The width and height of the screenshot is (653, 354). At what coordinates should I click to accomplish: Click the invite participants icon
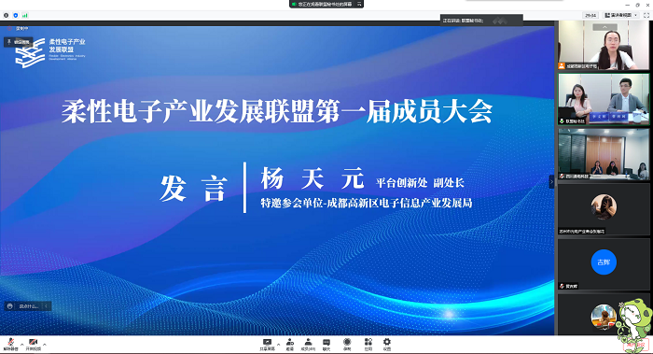tap(290, 345)
